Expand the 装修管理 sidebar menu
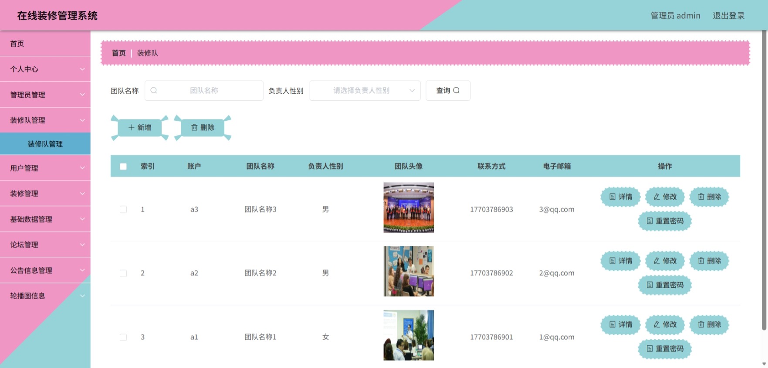The image size is (768, 368). [x=45, y=193]
